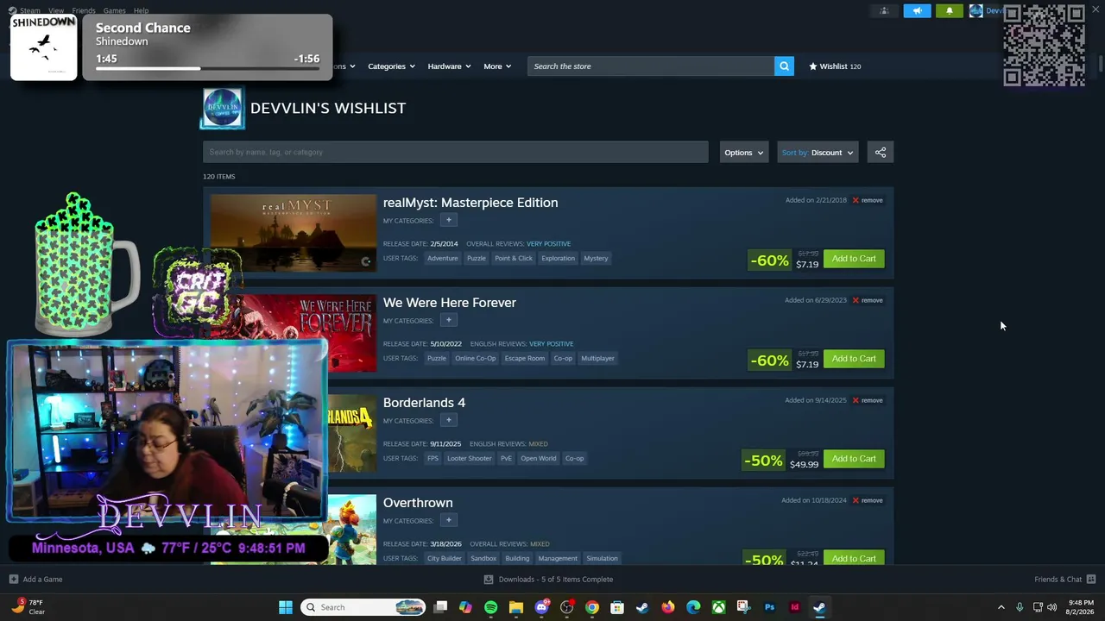This screenshot has height=621, width=1105.
Task: Open the Wishlist link with star icon
Action: (835, 66)
